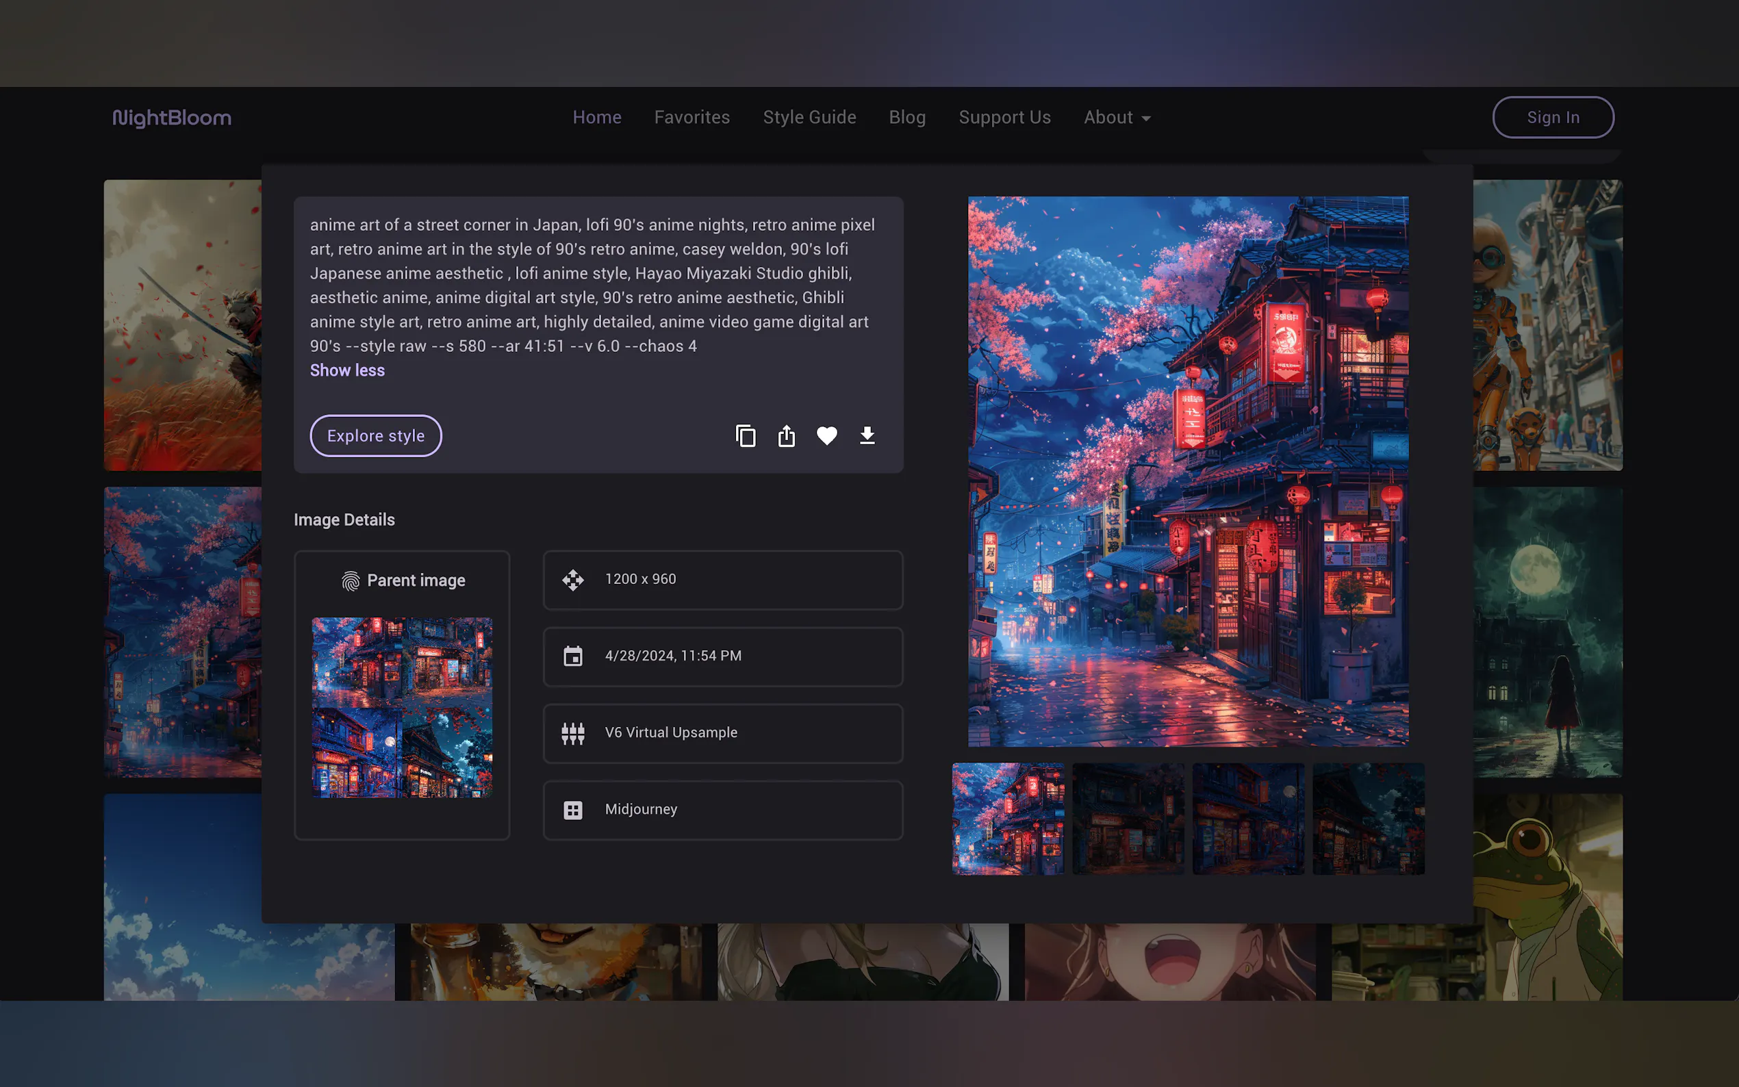
Task: Click the Explore style button
Action: 375,435
